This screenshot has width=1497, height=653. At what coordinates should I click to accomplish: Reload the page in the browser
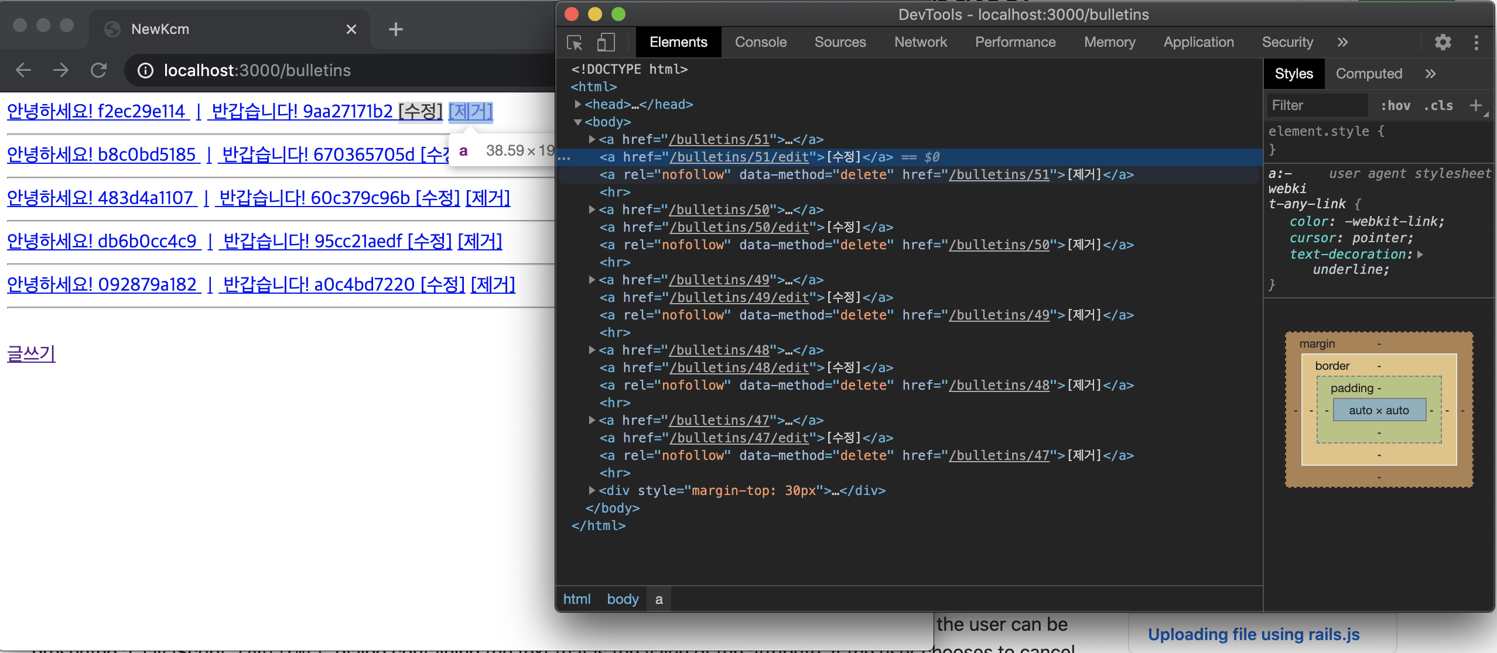click(98, 71)
